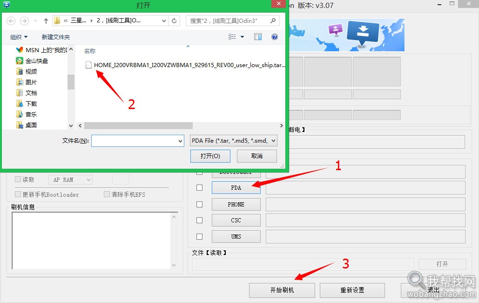
Task: Enable the checkbox beside PHONE
Action: [200, 204]
